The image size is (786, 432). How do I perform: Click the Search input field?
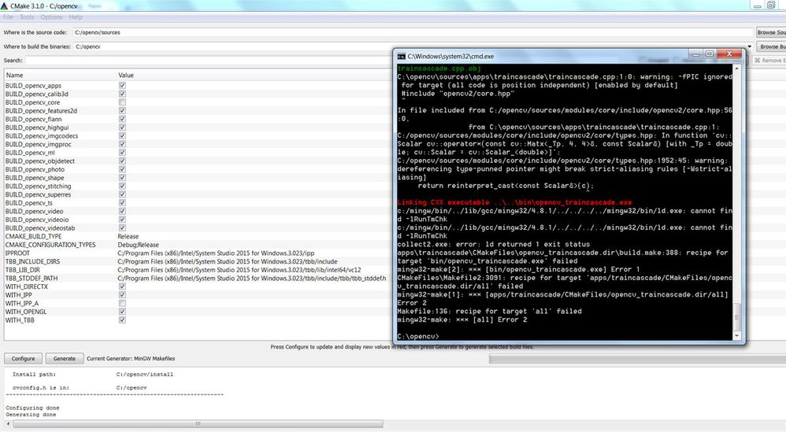tap(208, 61)
